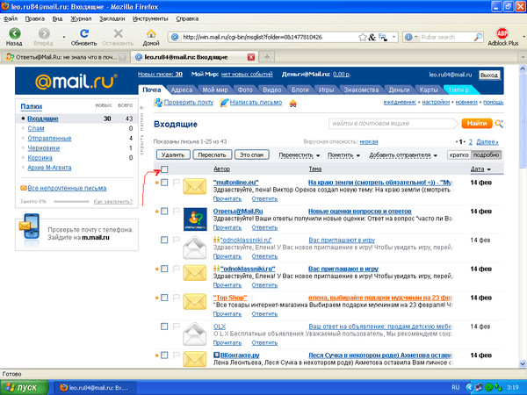Image resolution: width=527 pixels, height=395 pixels.
Task: Check the Top Shop message checkbox
Action: tap(164, 298)
